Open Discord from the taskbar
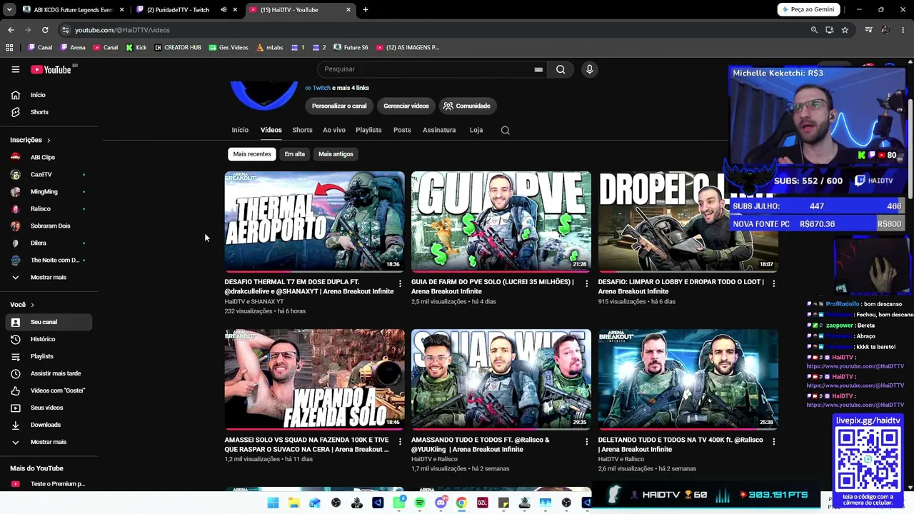Image resolution: width=914 pixels, height=514 pixels. [x=441, y=503]
